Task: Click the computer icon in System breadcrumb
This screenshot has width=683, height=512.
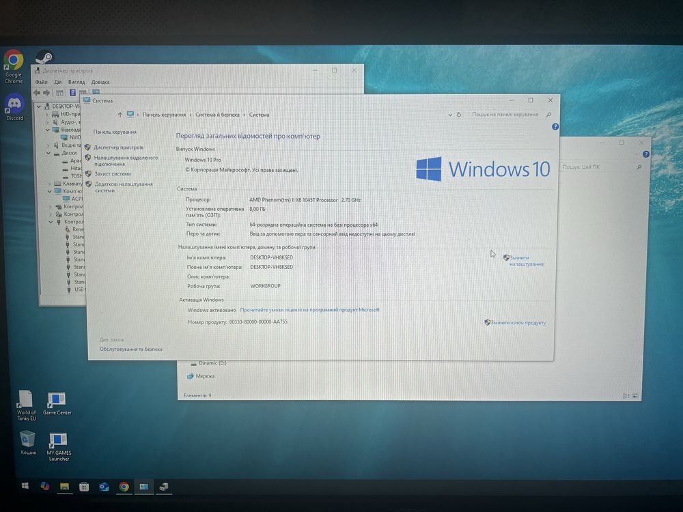Action: tap(130, 115)
